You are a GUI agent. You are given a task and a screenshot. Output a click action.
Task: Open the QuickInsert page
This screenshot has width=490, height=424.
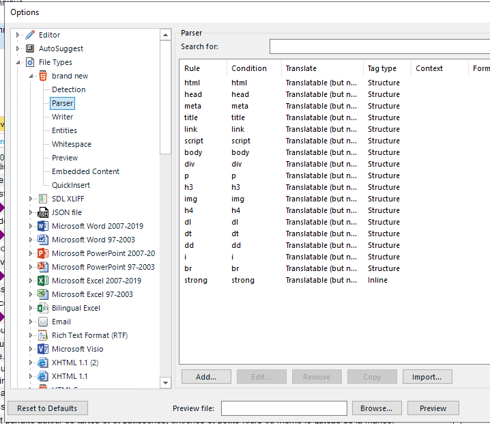71,185
